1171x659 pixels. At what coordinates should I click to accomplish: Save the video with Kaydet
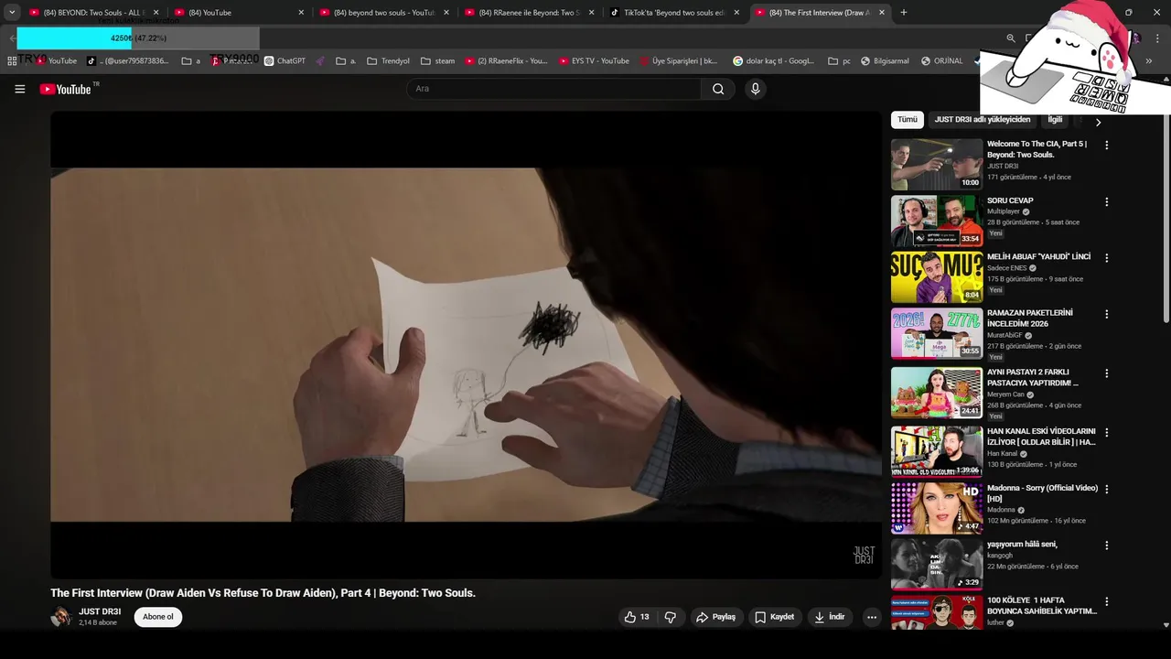(x=774, y=617)
